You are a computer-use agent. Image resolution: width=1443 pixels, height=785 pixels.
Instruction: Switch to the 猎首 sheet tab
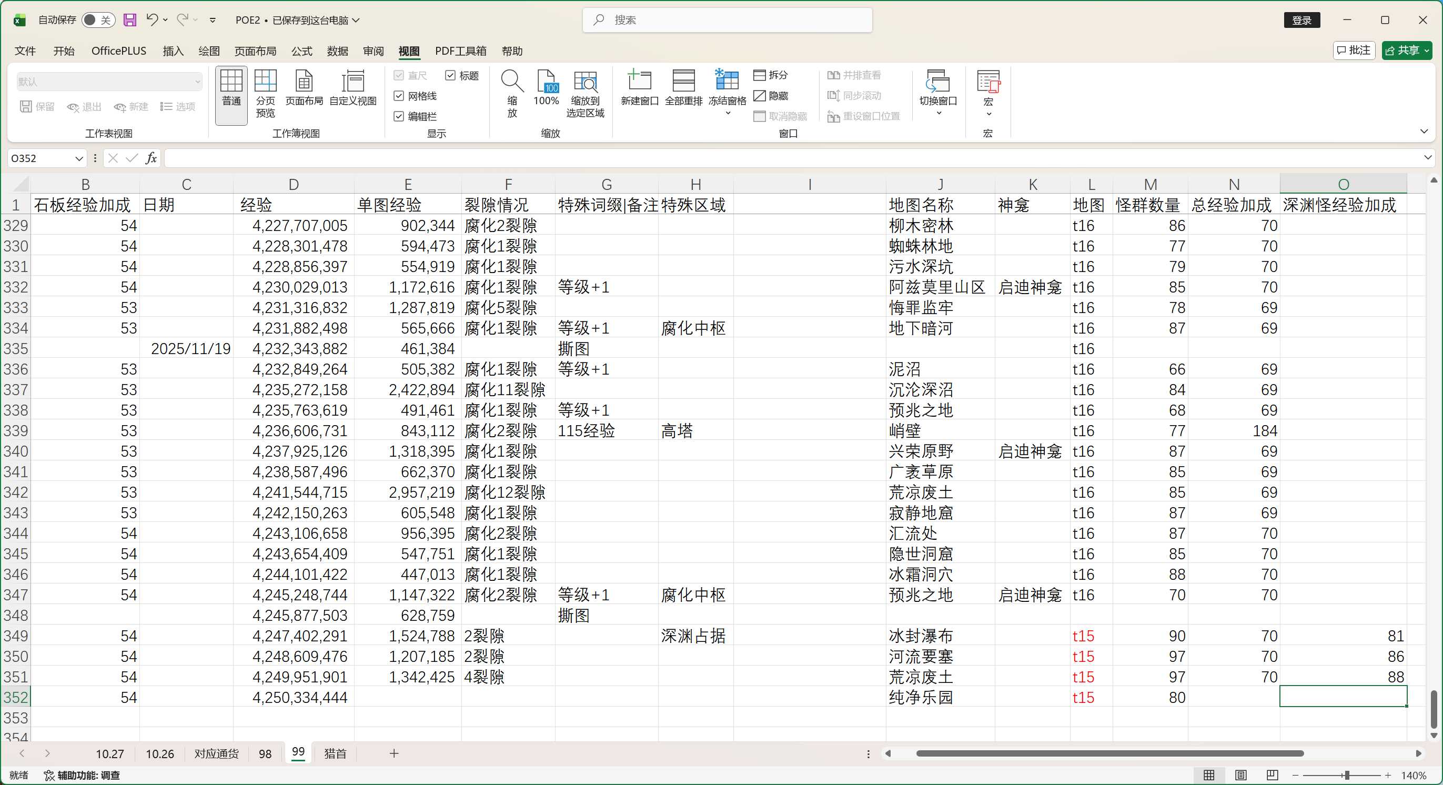click(335, 753)
